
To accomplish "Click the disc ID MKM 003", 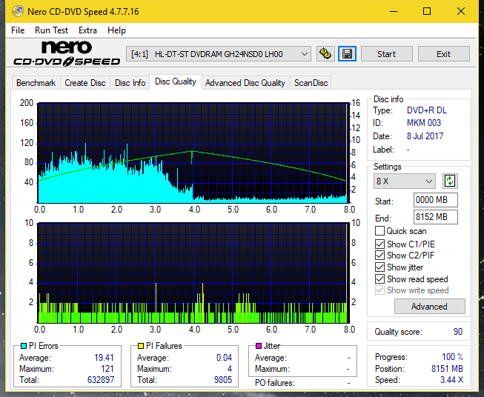I will [424, 123].
